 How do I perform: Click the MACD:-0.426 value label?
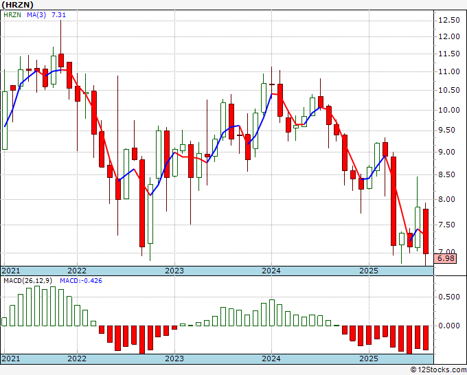[x=81, y=281]
